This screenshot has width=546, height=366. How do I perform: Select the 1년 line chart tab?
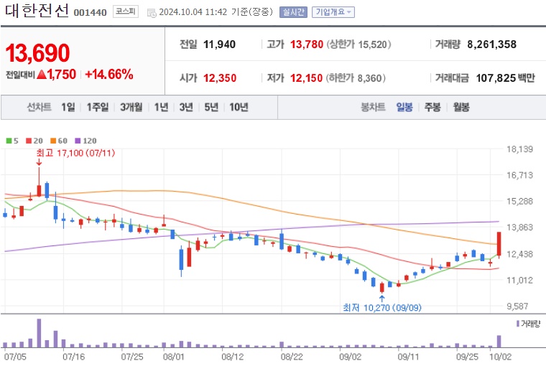[161, 107]
